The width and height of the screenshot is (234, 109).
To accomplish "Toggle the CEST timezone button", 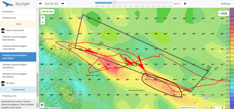I will click(176, 4).
